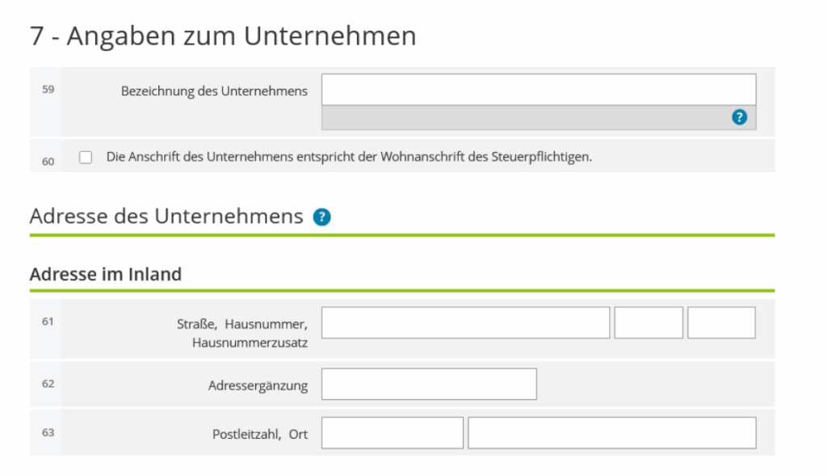Focus the Hausnummerzusatz field
Viewport: 827px width, 476px height.
tap(721, 322)
